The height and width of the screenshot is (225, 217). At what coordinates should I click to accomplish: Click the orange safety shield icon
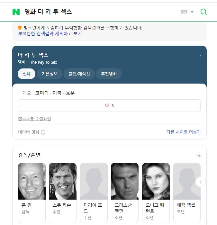tap(20, 28)
